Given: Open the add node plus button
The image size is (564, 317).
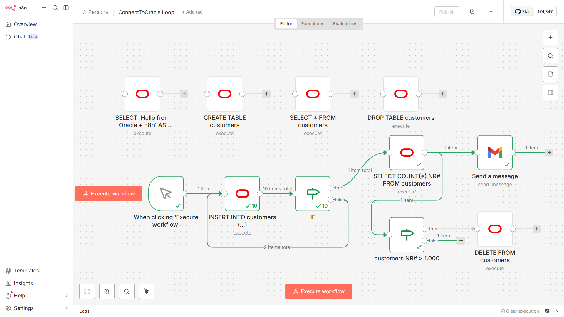Looking at the screenshot, I should point(550,37).
